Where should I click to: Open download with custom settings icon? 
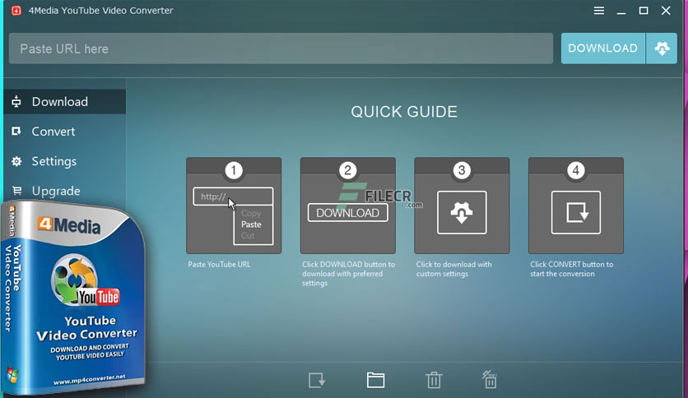tap(662, 49)
